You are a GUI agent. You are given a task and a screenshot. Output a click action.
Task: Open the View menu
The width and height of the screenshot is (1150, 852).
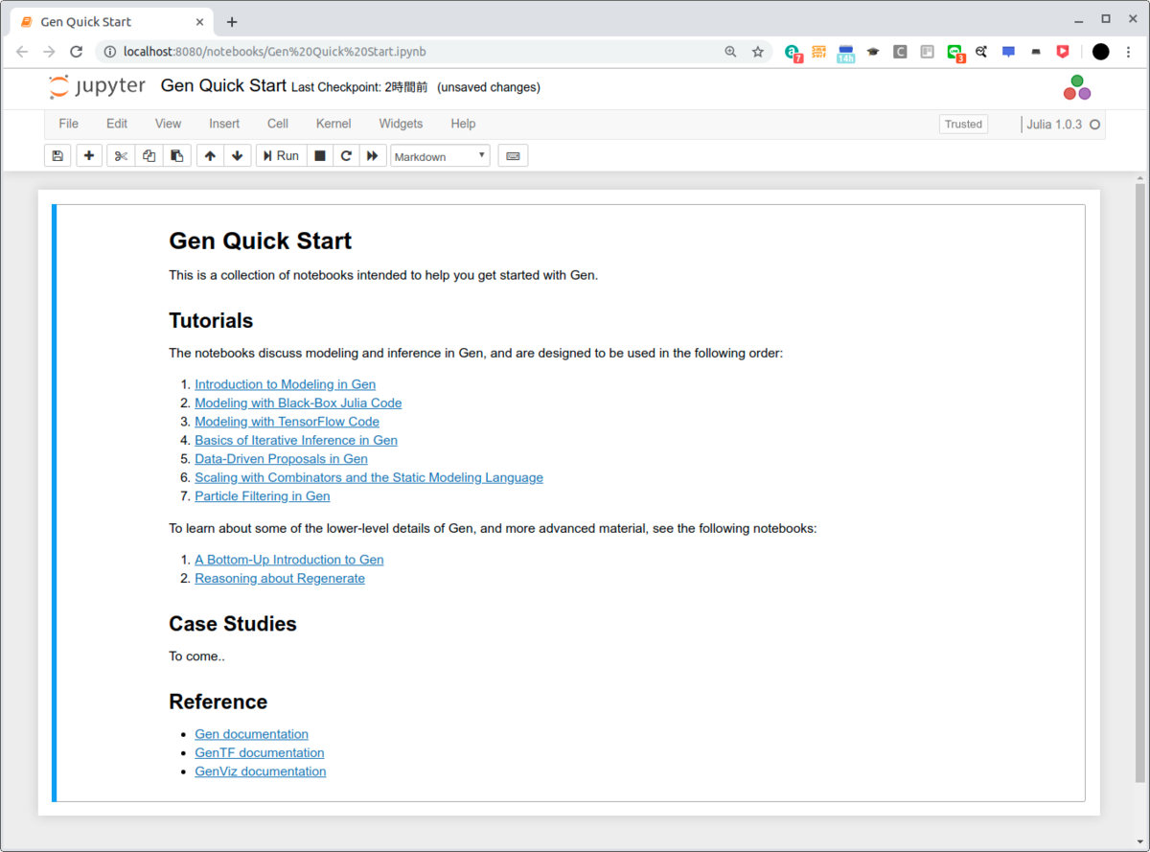tap(168, 124)
